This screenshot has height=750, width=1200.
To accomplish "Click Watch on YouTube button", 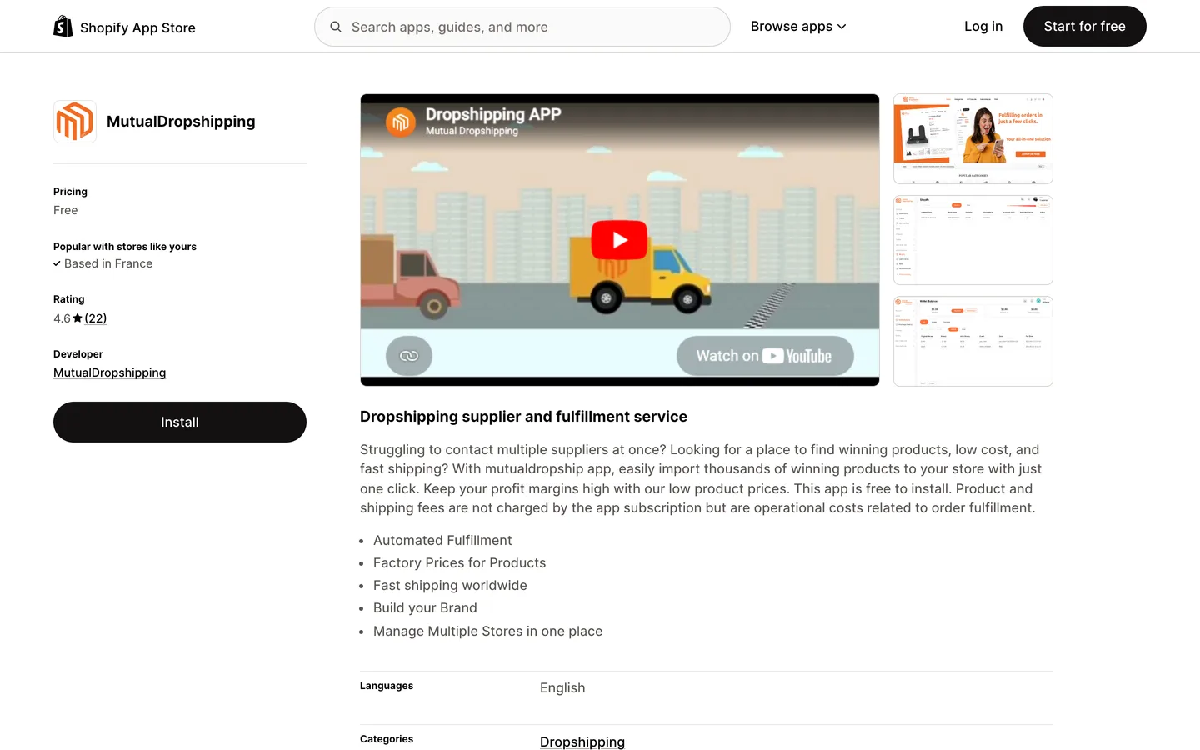I will coord(765,356).
